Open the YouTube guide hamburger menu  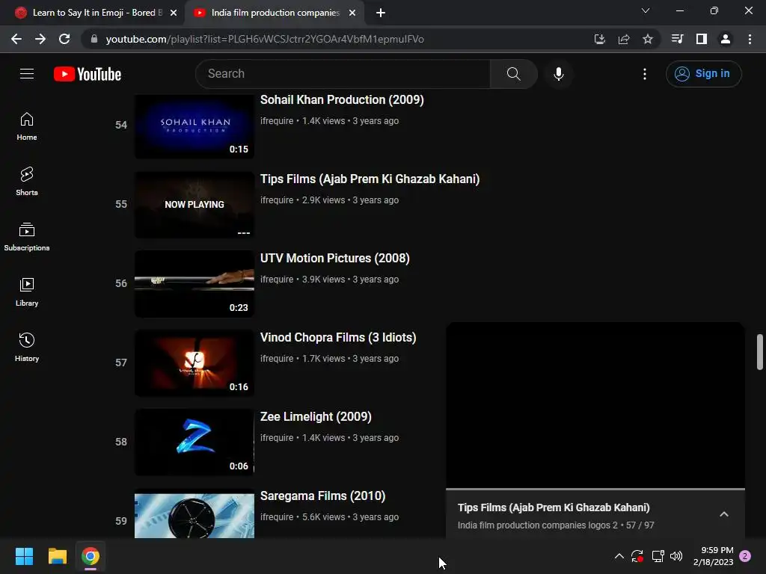click(27, 74)
